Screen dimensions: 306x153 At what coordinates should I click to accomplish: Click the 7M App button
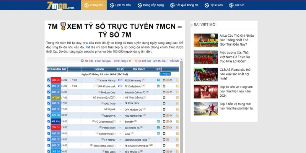[165, 74]
